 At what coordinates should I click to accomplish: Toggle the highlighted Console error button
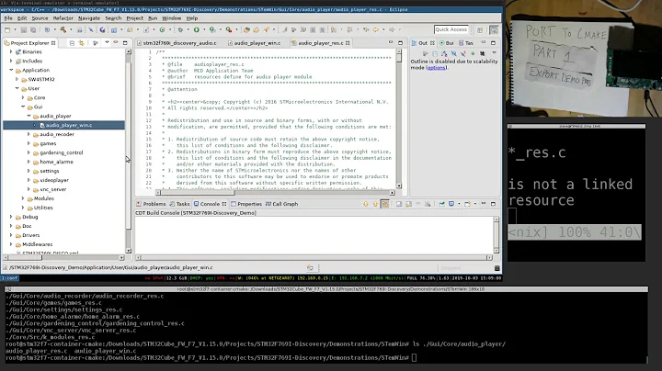coord(384,204)
